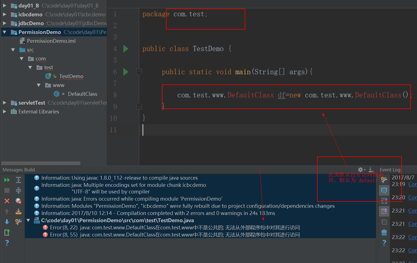This screenshot has width=417, height=263.
Task: Expand all build messages
Action: 19,180
